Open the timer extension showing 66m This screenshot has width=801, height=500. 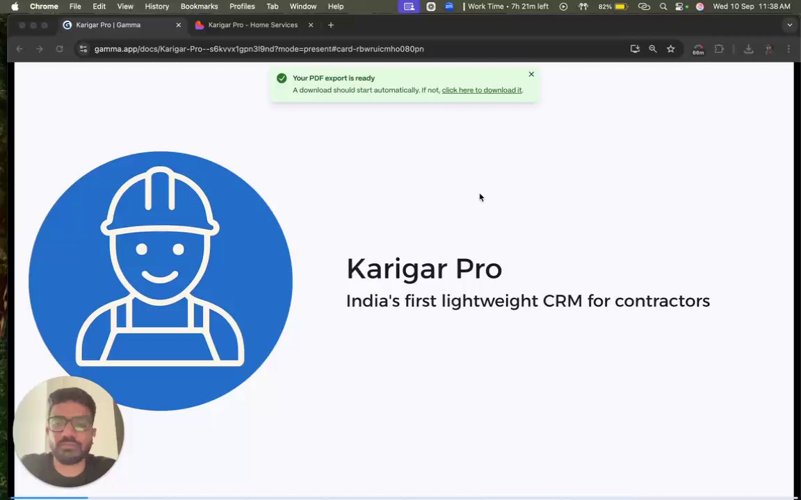(698, 49)
